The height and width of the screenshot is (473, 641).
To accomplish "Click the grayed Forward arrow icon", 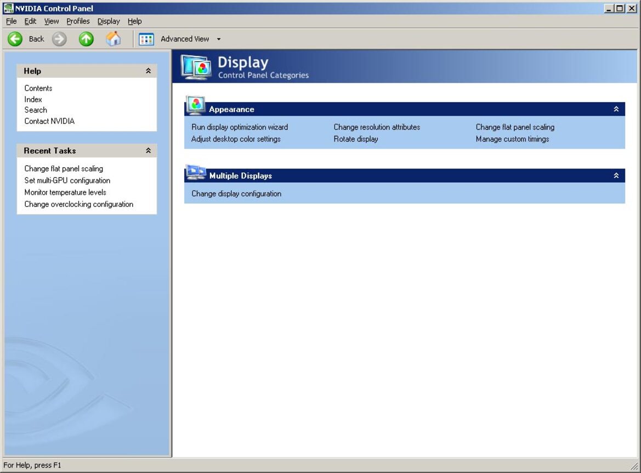I will 59,39.
